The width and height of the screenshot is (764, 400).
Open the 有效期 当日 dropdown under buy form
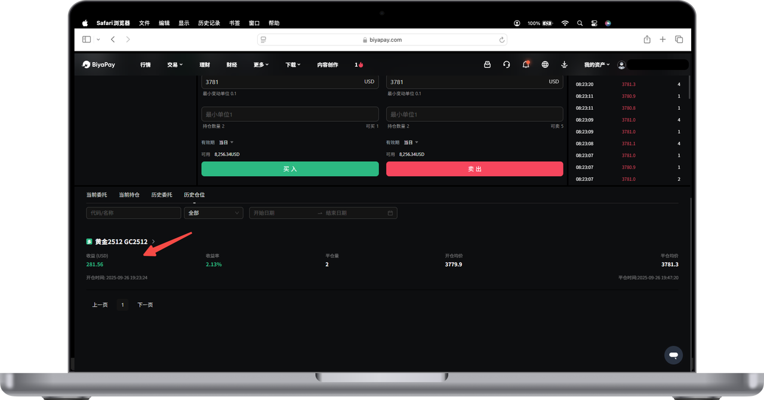click(x=226, y=142)
